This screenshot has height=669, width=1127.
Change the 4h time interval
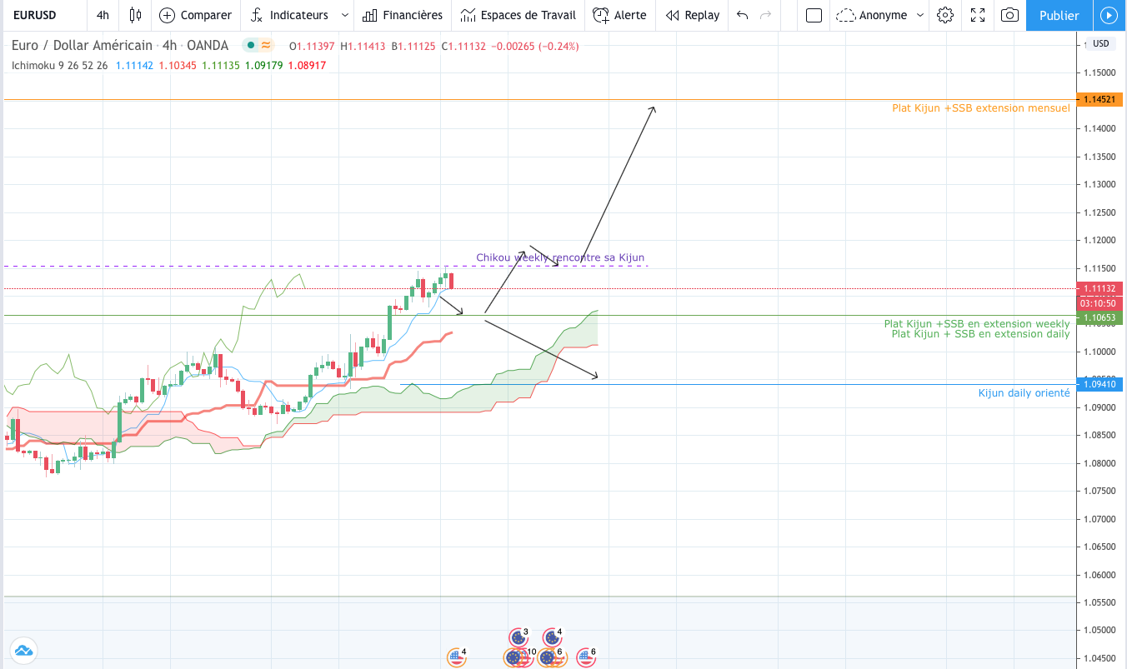[x=103, y=15]
